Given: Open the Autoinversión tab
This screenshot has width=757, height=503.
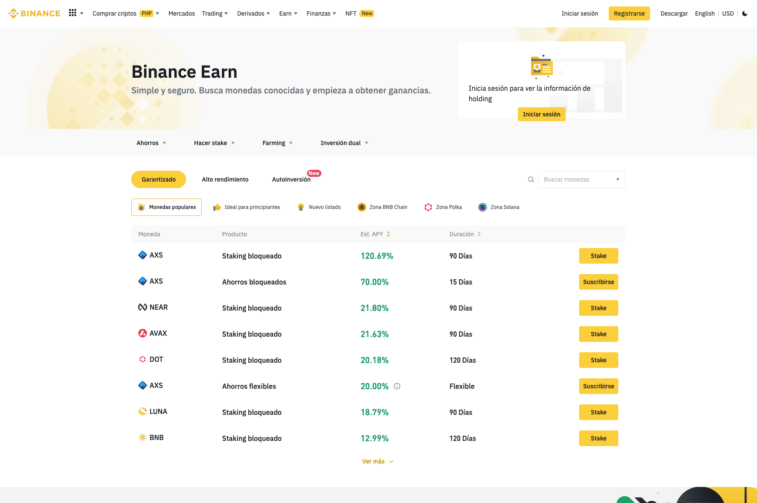Looking at the screenshot, I should point(291,179).
